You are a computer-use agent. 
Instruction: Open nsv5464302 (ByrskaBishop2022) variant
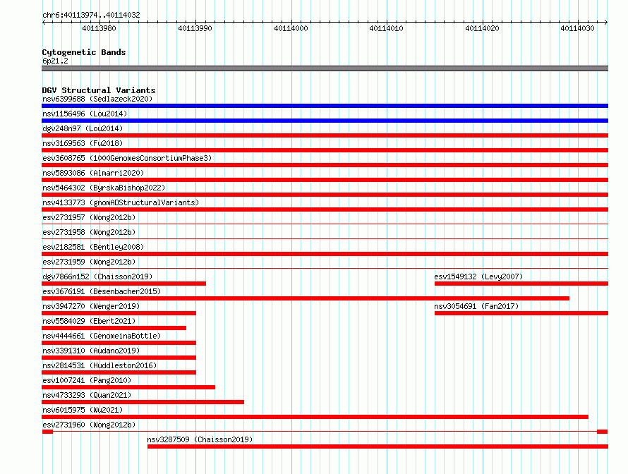(104, 188)
